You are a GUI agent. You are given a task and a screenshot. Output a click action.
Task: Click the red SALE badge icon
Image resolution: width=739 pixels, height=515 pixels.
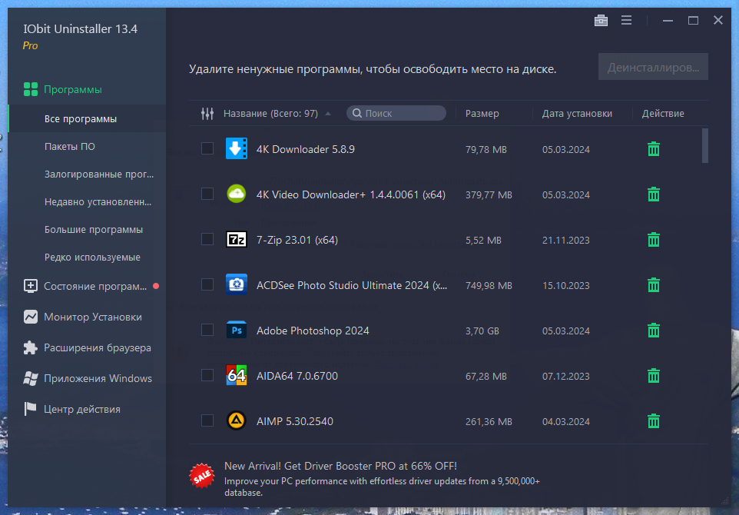pyautogui.click(x=202, y=476)
